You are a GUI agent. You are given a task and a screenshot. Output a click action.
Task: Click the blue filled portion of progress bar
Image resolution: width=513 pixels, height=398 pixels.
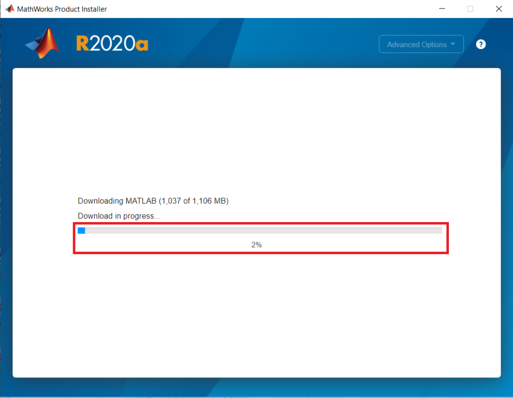(81, 231)
